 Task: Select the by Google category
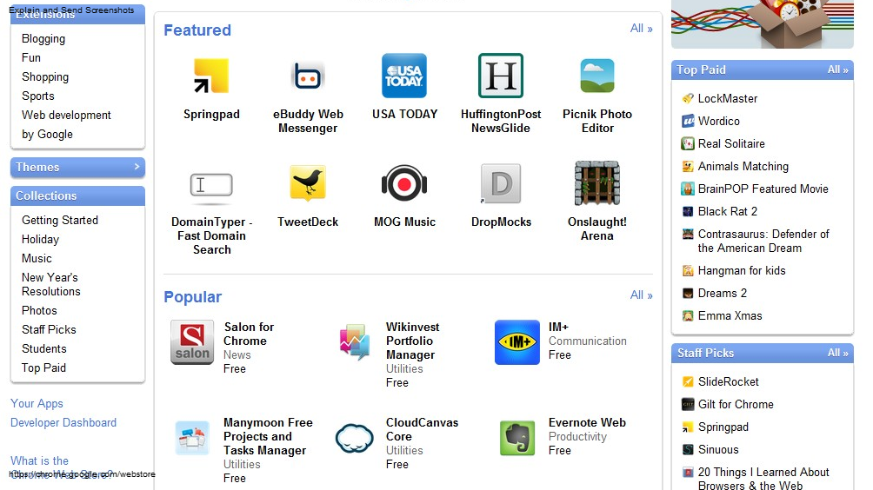[x=47, y=134]
